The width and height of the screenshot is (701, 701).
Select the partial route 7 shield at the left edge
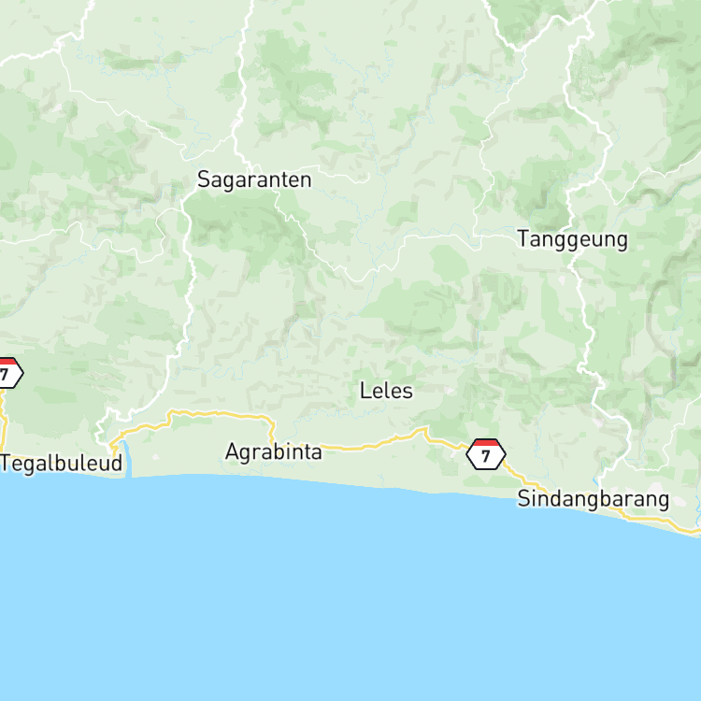10,372
